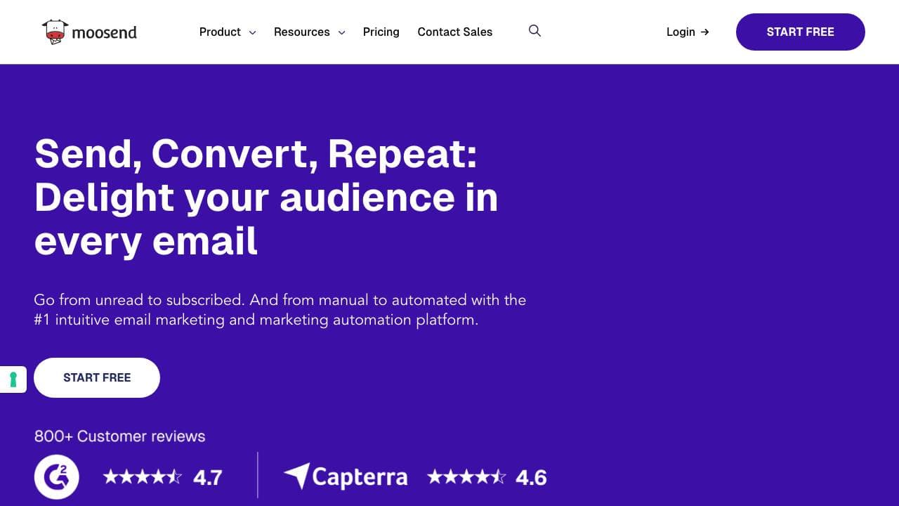Click the 4.7 G2 rating score

(207, 478)
